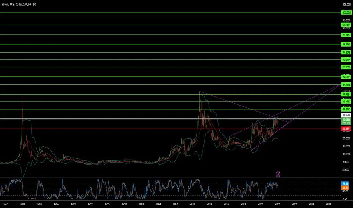Click the 105.0000 price axis tick
The image size is (353, 208).
347,5
